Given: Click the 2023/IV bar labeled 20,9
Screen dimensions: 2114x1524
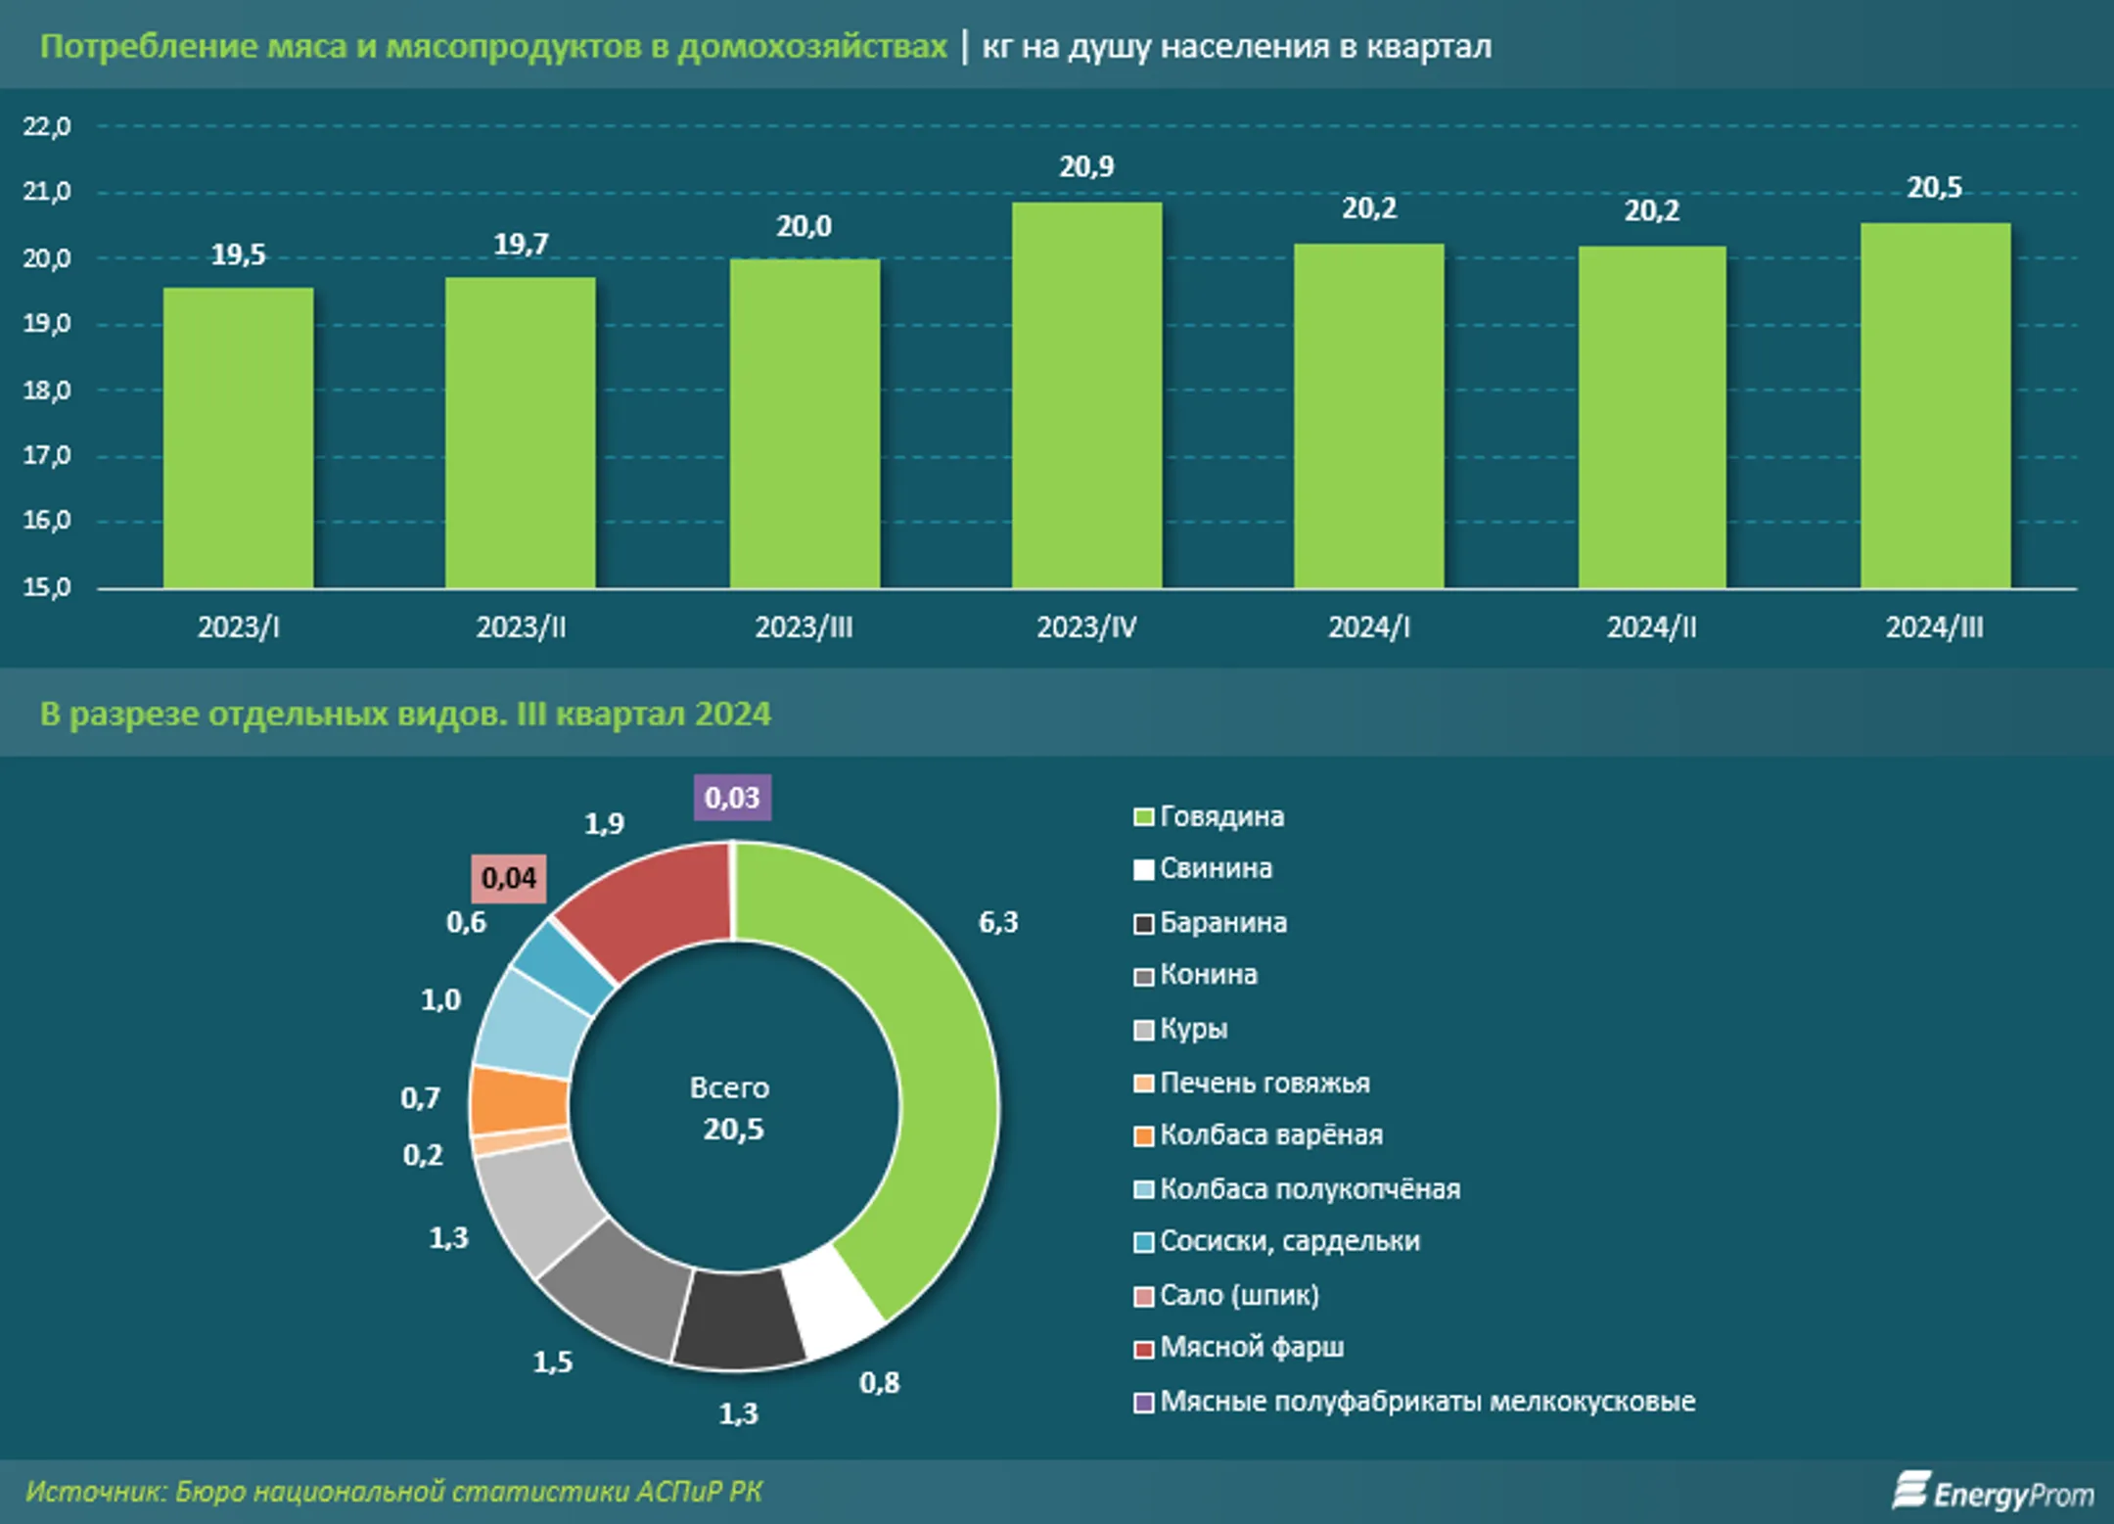Looking at the screenshot, I should tap(1086, 395).
